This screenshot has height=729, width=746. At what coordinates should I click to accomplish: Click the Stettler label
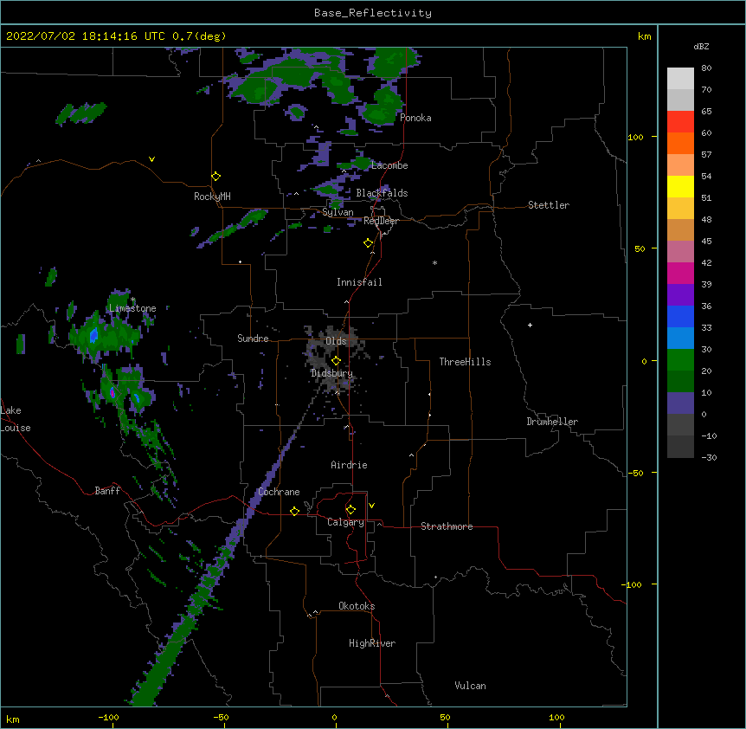[549, 205]
